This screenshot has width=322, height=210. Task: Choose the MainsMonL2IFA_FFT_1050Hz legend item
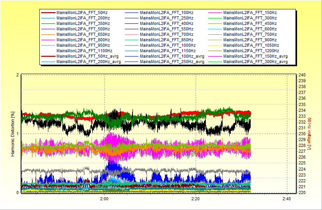tap(251, 45)
